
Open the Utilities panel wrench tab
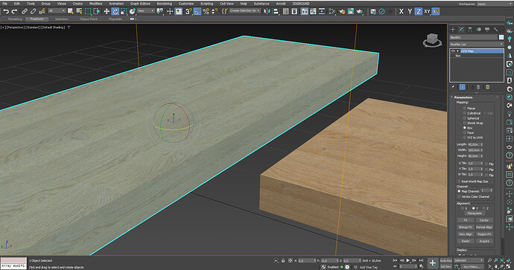click(x=496, y=30)
